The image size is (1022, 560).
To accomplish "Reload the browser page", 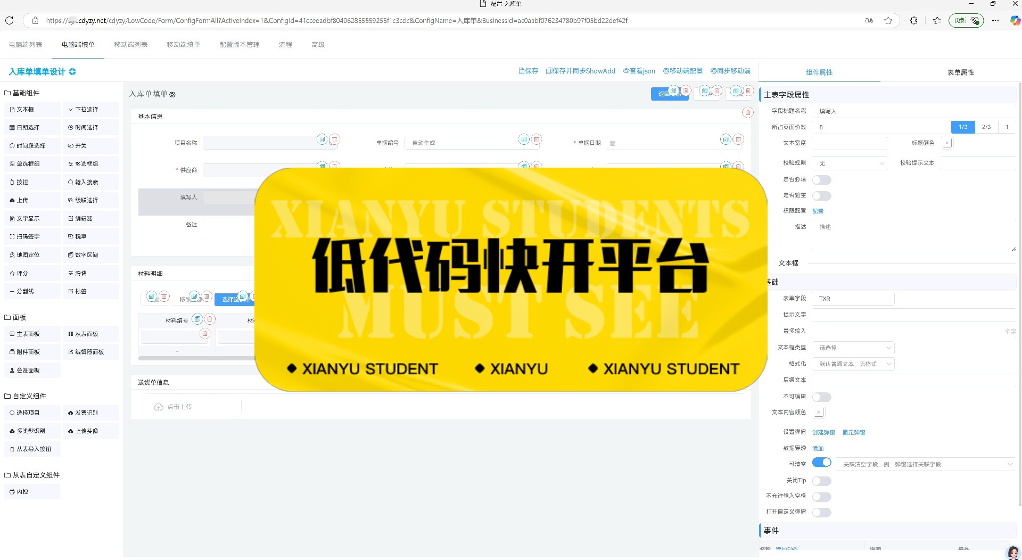I will click(9, 21).
